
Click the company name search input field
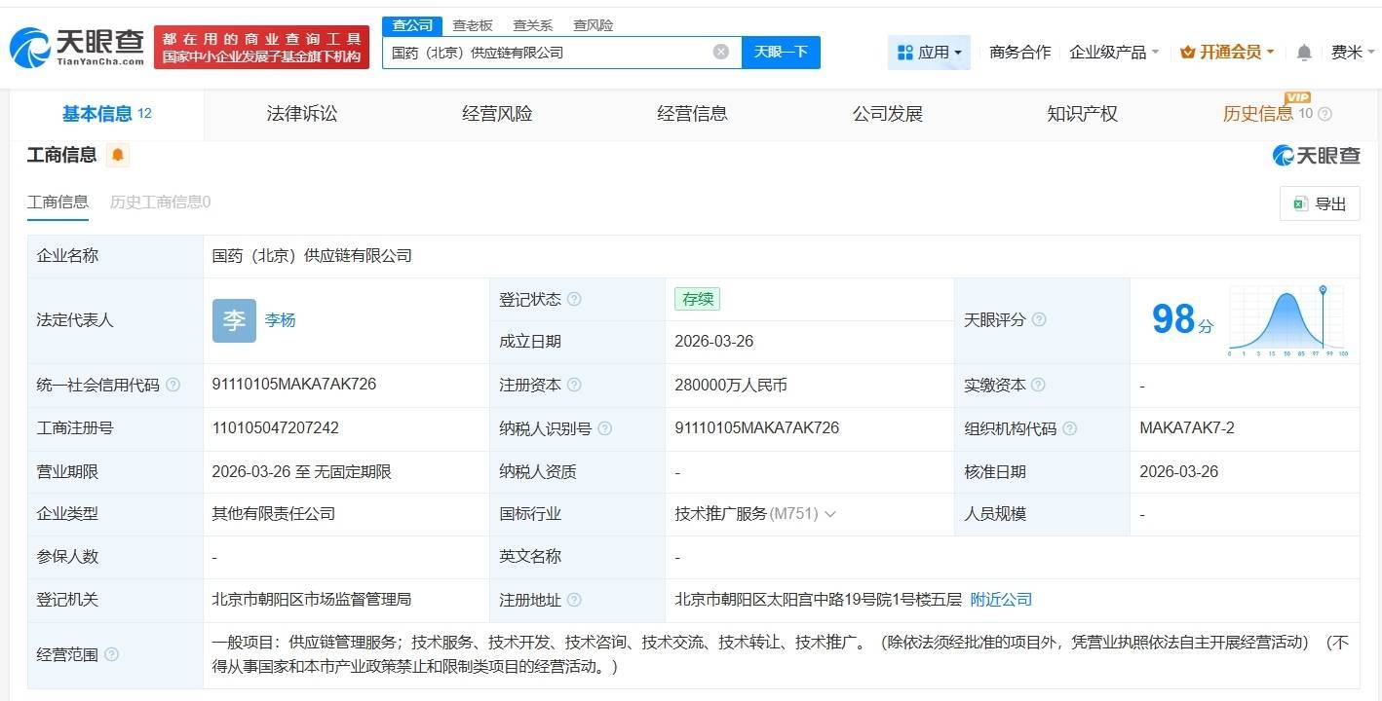pyautogui.click(x=546, y=53)
